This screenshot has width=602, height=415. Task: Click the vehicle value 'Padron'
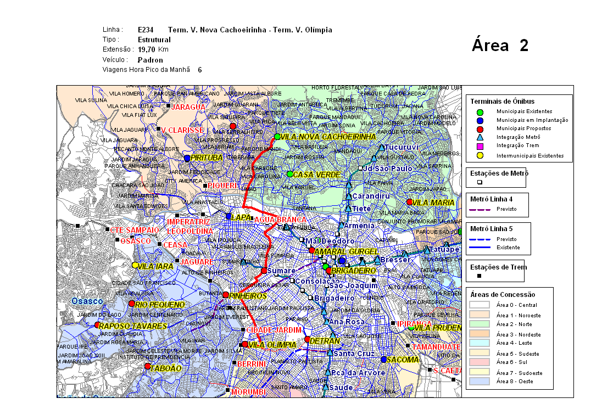click(150, 60)
